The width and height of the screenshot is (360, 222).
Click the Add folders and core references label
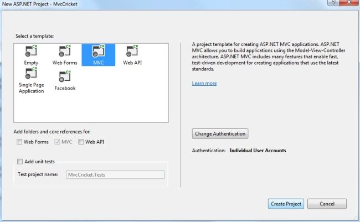pyautogui.click(x=52, y=132)
